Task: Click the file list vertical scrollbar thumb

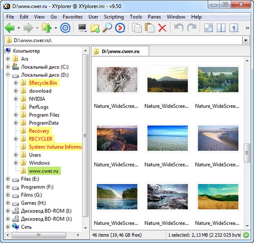Action: click(x=247, y=153)
